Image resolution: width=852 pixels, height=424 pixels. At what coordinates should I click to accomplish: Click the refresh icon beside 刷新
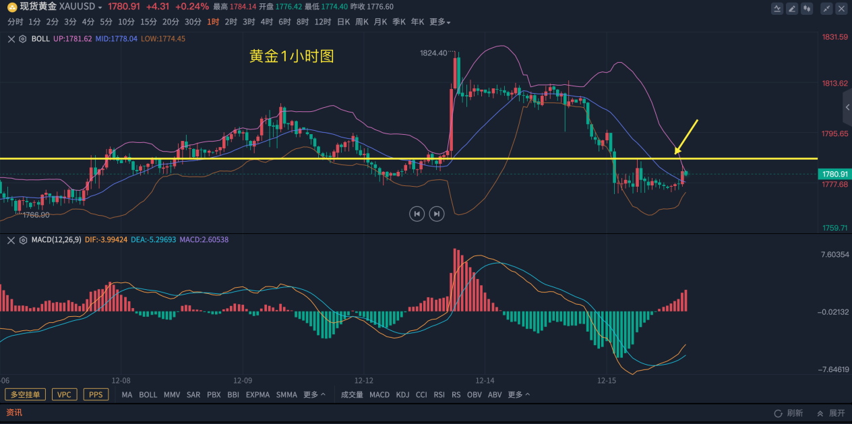(779, 413)
